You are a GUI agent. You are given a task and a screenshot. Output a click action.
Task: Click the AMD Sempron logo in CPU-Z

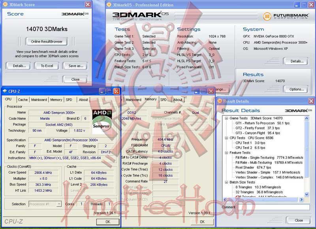click(102, 121)
